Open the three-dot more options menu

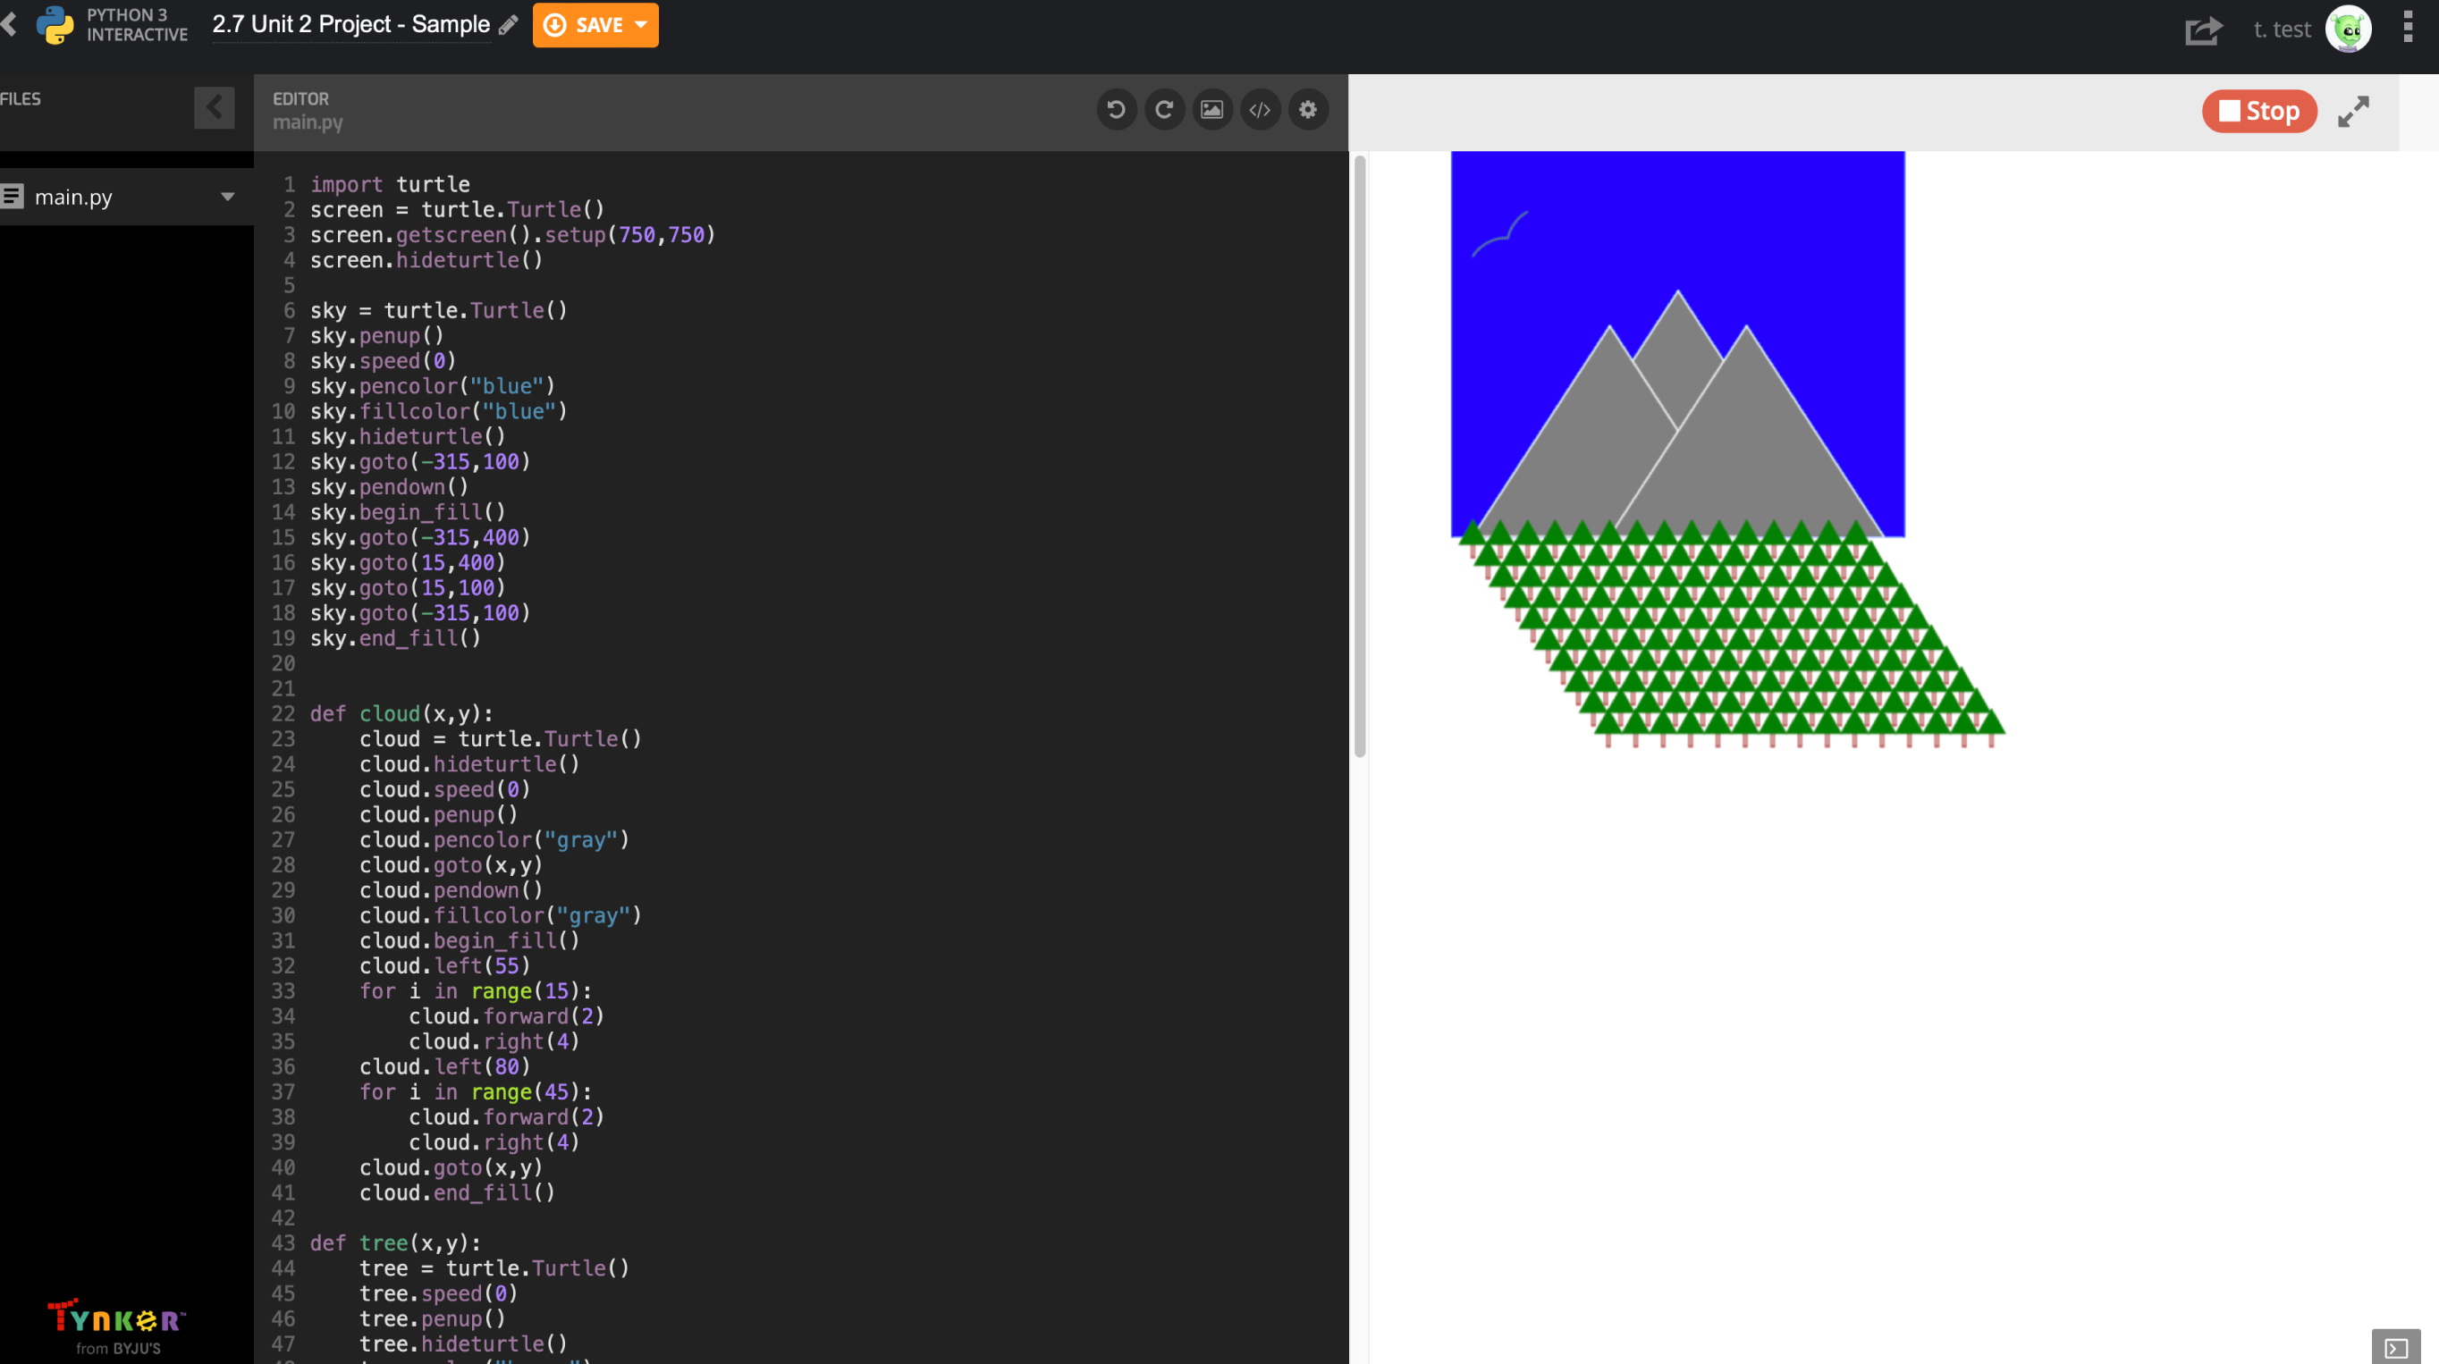(2408, 27)
